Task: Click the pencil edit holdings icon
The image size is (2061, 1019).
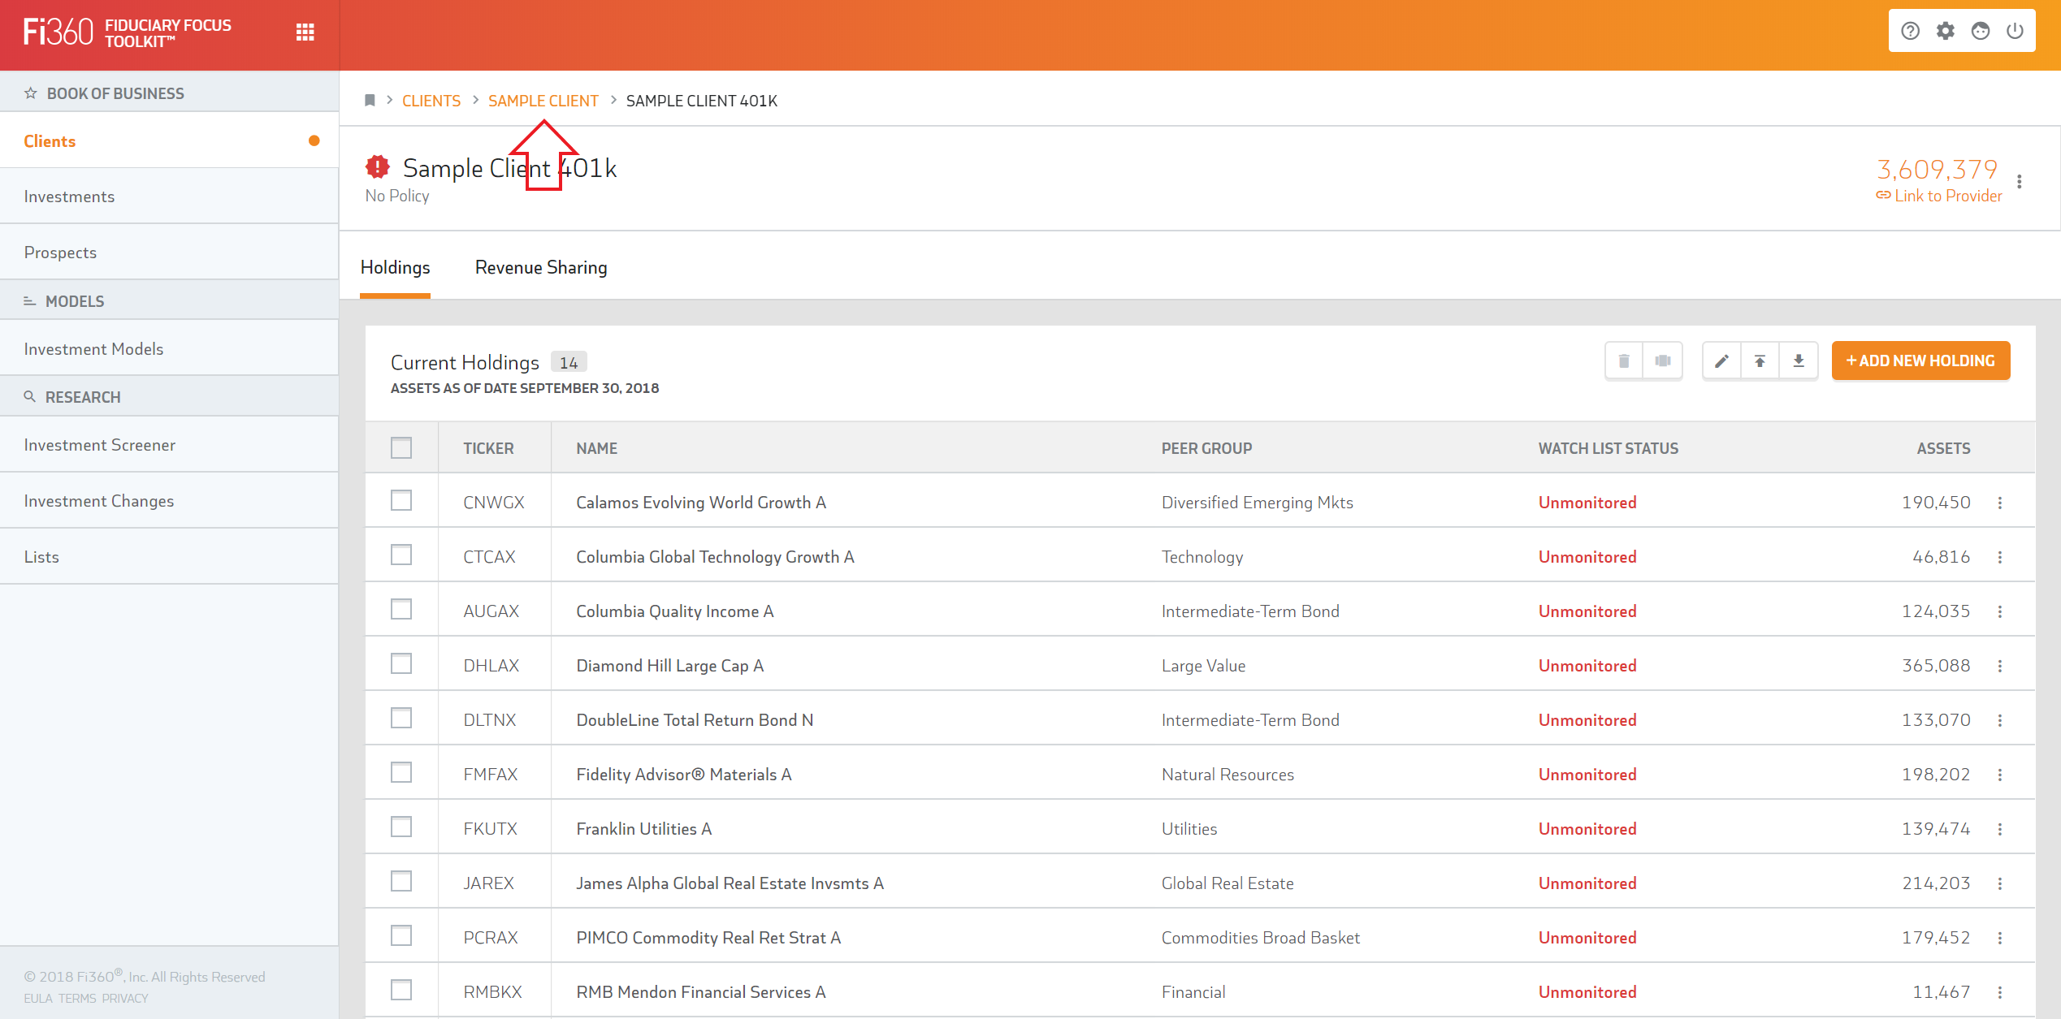Action: click(x=1721, y=361)
